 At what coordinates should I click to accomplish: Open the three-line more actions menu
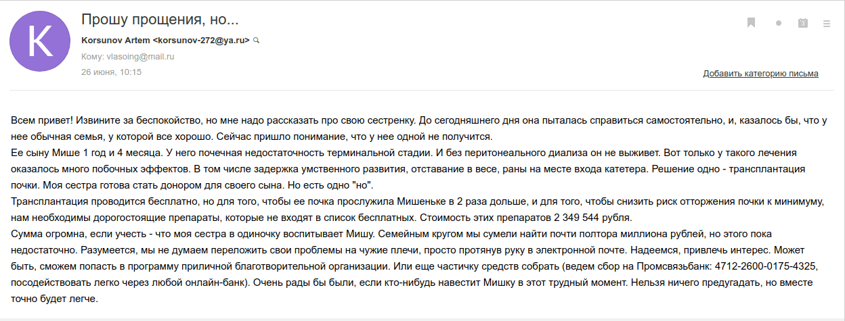(x=826, y=23)
